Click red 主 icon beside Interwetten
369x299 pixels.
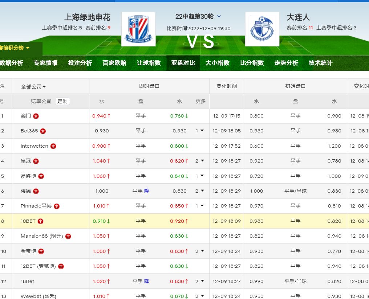pyautogui.click(x=53, y=146)
